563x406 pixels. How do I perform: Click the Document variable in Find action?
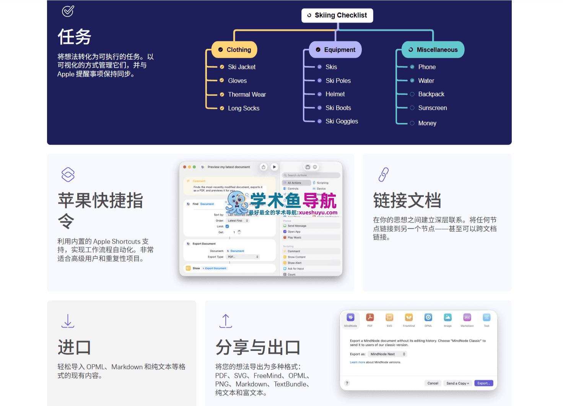[207, 204]
